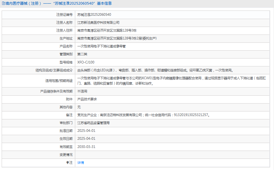Select approval date 2025-04-01 in 批准日期 row
274x170 pixels.
tap(86, 131)
